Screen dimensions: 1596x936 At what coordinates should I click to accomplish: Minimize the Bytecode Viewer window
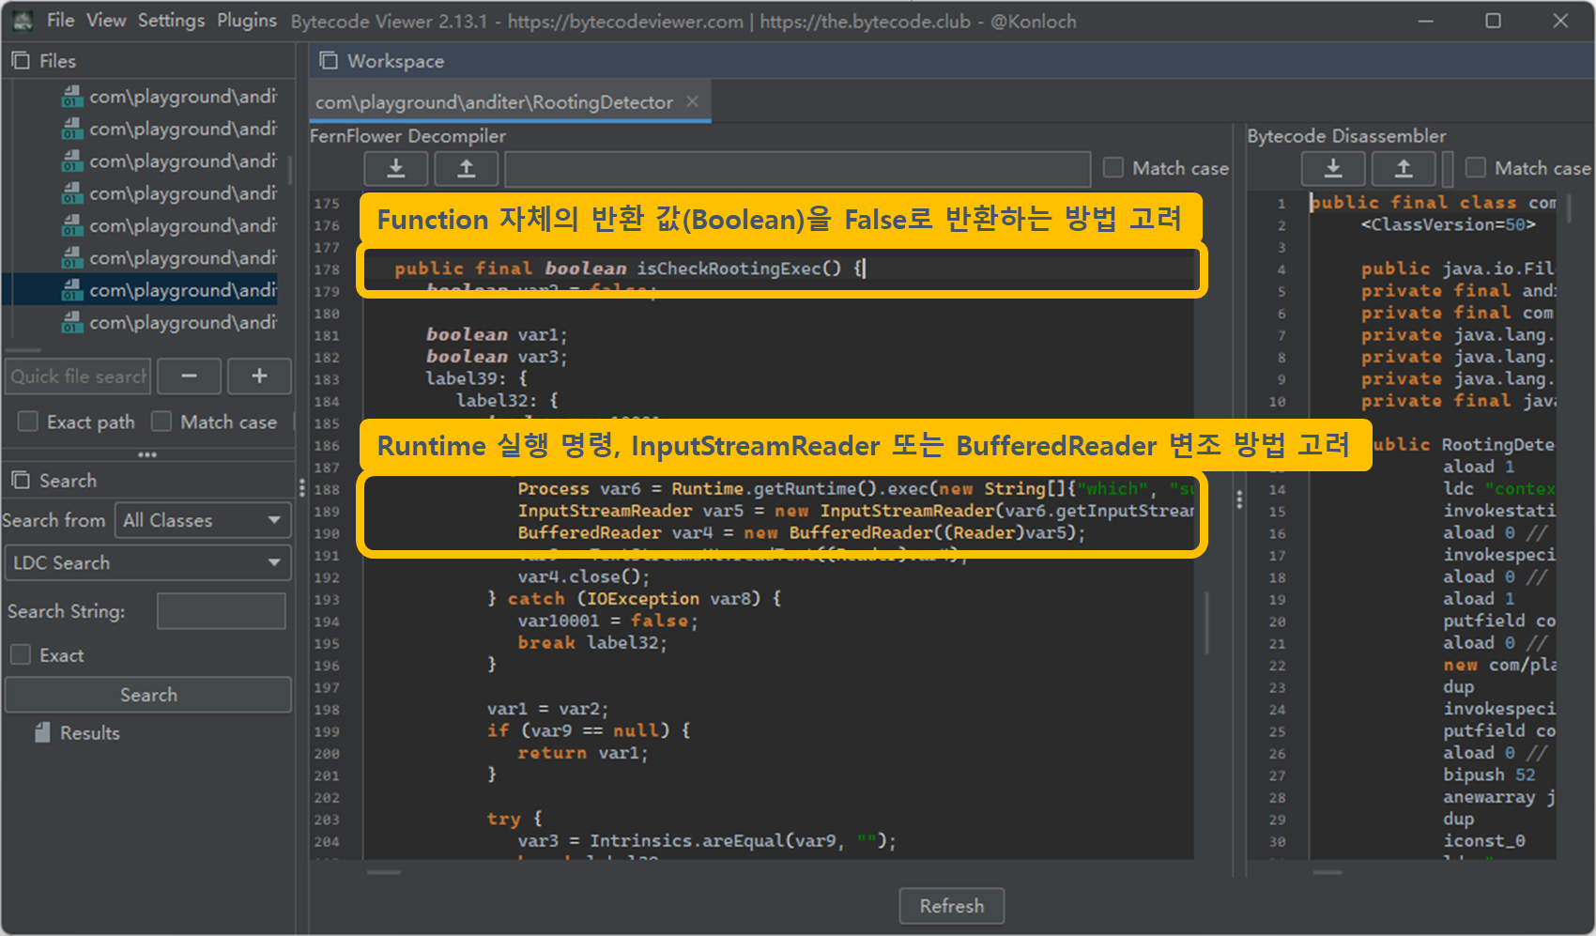point(1425,21)
